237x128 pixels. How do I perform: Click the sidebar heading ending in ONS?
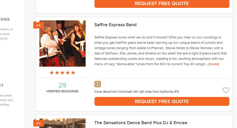(x=5, y=19)
